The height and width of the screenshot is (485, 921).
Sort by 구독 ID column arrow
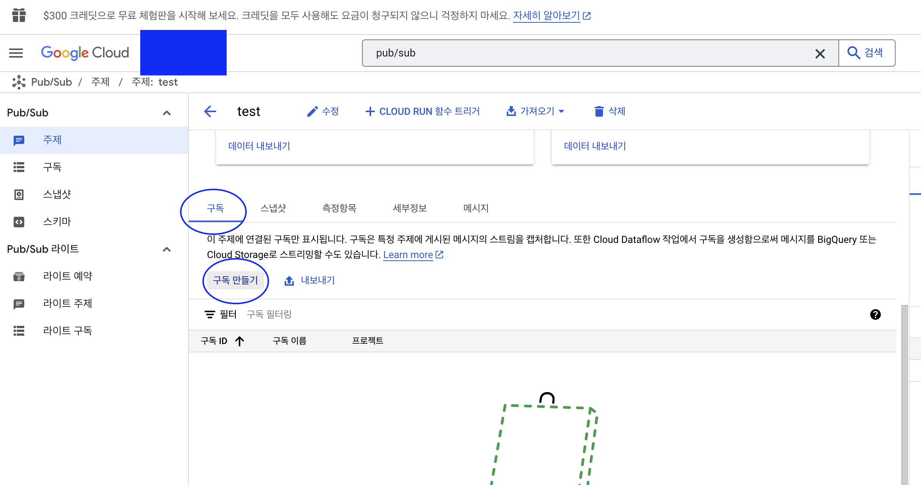click(240, 341)
